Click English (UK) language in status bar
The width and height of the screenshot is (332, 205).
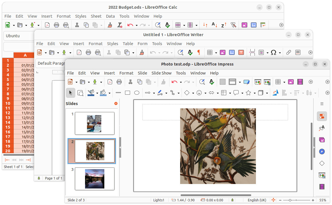[x=257, y=200]
